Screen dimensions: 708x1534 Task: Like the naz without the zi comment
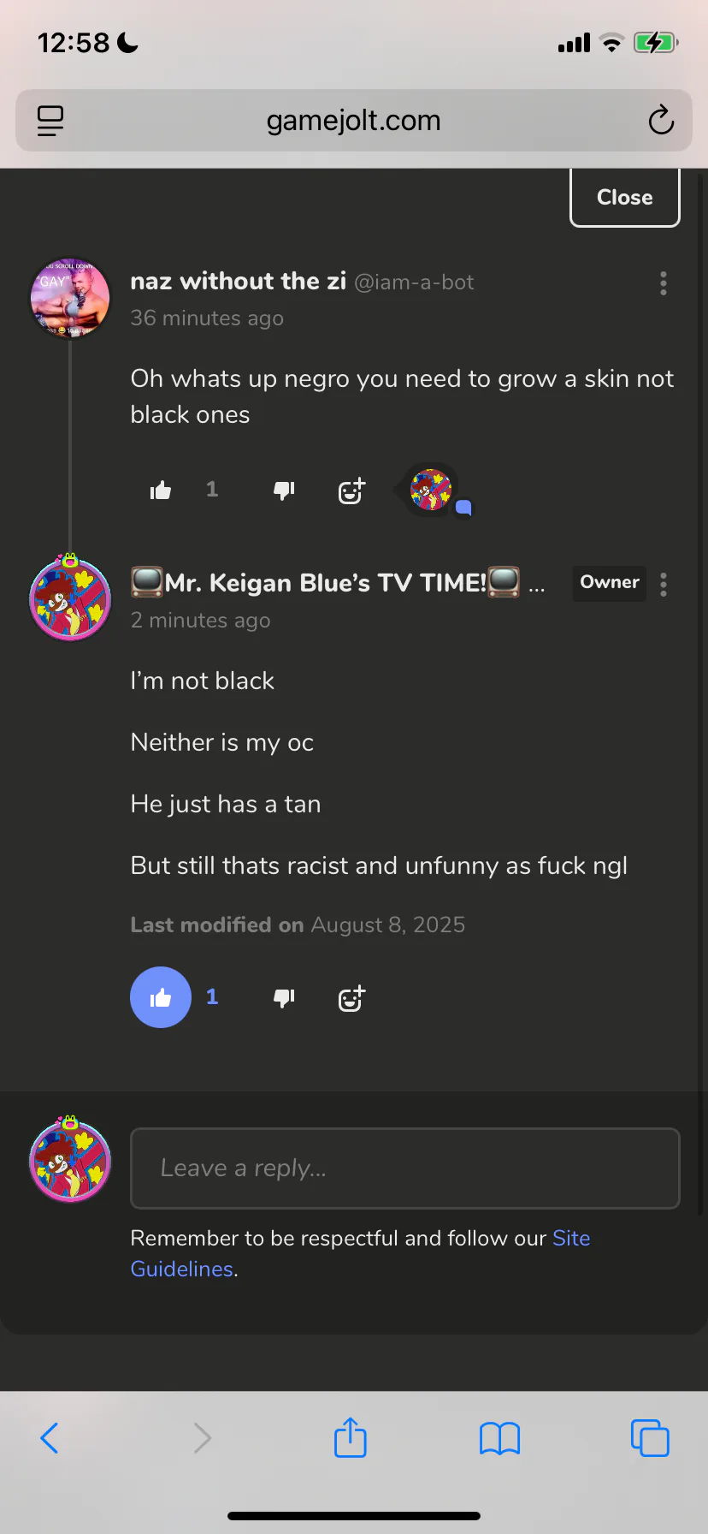point(161,491)
